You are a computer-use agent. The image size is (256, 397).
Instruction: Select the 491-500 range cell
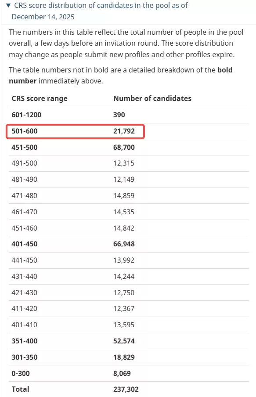point(24,163)
